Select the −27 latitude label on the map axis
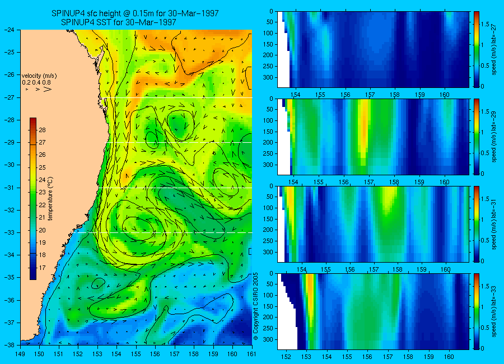 [10, 97]
